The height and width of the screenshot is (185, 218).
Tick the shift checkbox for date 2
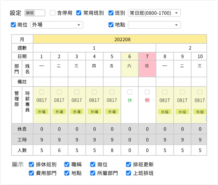pyautogui.click(x=59, y=92)
